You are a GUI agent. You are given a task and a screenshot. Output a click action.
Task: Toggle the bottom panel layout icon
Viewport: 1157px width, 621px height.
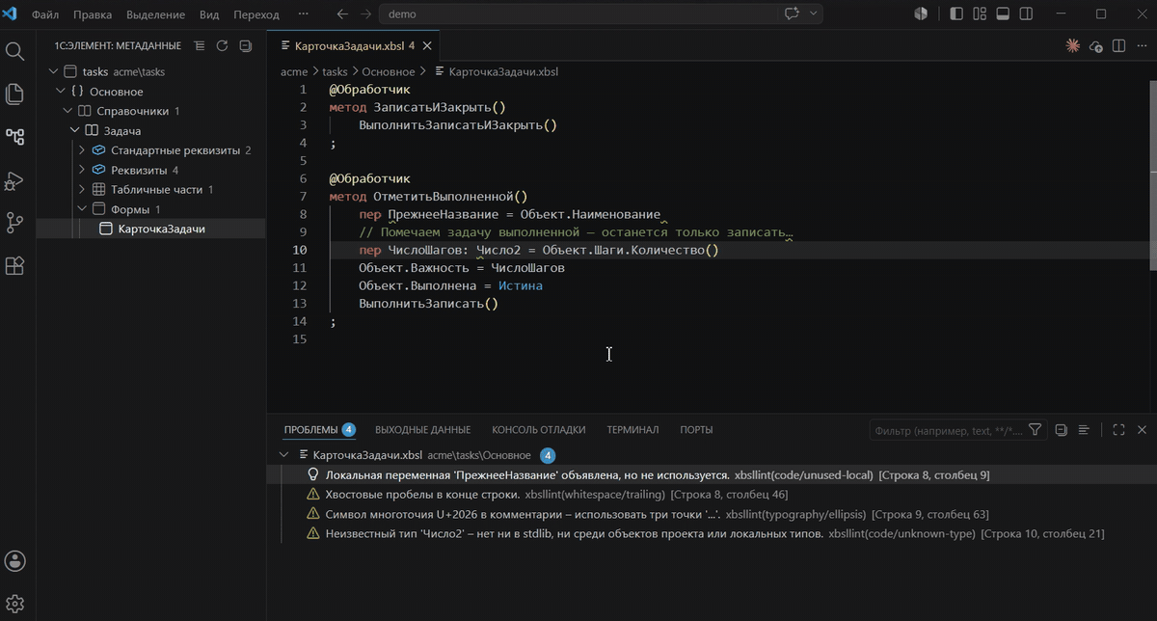[1003, 14]
